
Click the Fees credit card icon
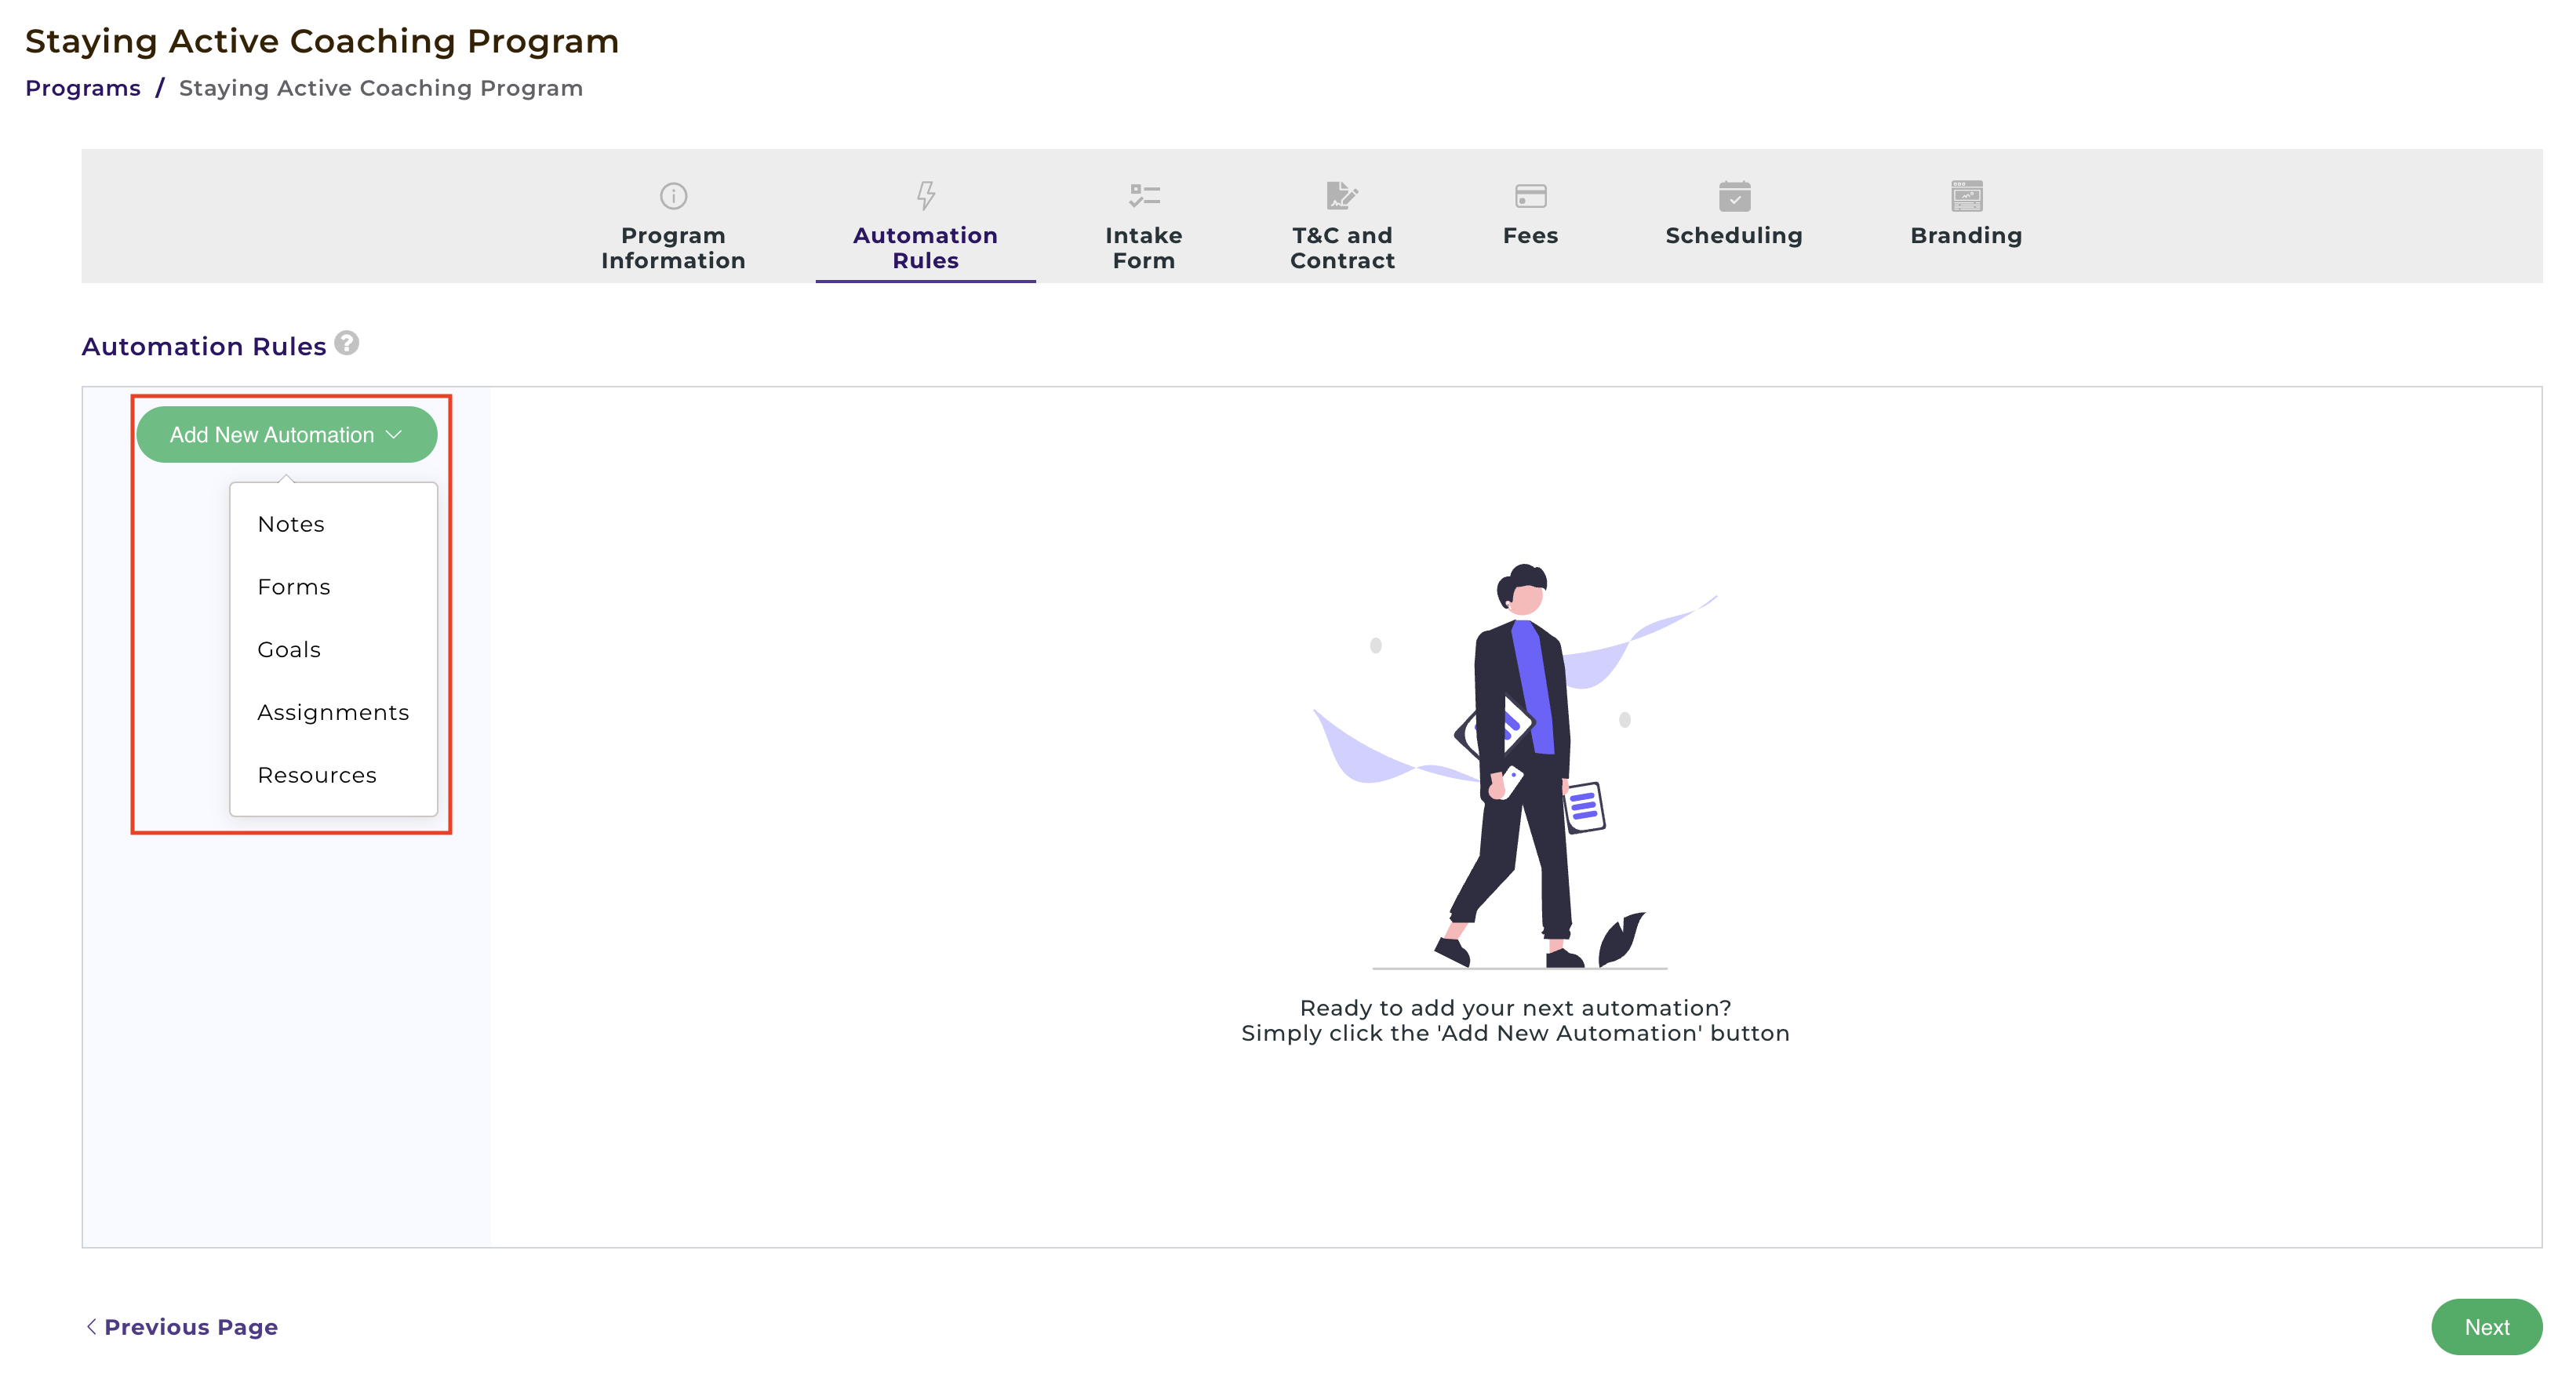tap(1530, 196)
